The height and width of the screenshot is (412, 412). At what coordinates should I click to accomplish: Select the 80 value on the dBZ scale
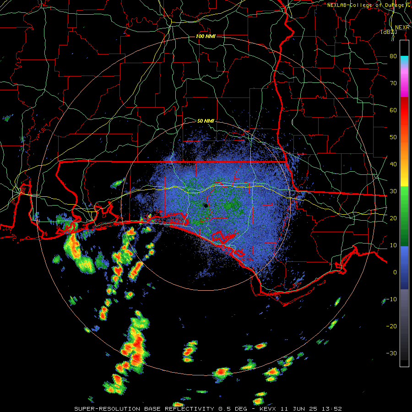(x=393, y=56)
